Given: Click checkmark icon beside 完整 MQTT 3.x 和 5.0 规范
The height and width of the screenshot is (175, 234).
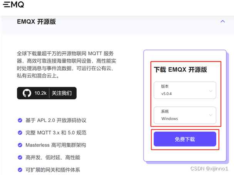Looking at the screenshot, I should (20, 132).
